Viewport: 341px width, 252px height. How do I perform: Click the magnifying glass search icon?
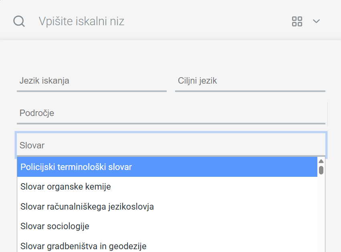[x=18, y=21]
